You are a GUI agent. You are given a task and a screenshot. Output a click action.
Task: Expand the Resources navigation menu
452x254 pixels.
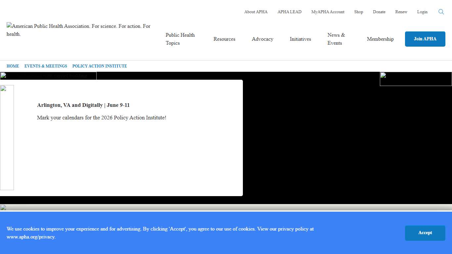[224, 39]
